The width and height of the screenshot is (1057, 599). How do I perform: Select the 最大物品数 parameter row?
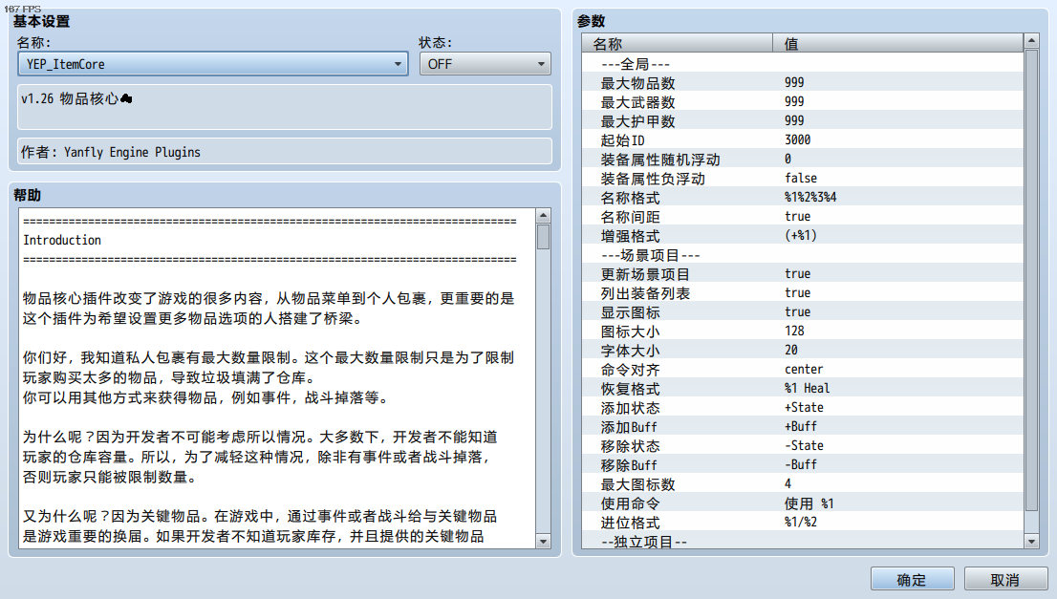[802, 83]
